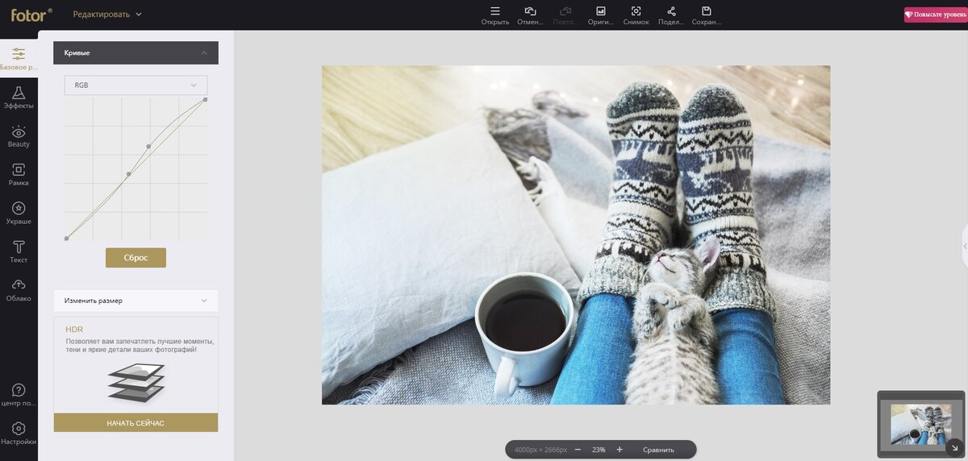Screen dimensions: 968x461
Task: Select the bottom-left curve endpoint
Action: tap(66, 239)
